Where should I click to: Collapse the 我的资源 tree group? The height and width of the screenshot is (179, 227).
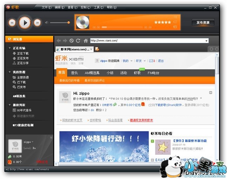(x=9, y=72)
